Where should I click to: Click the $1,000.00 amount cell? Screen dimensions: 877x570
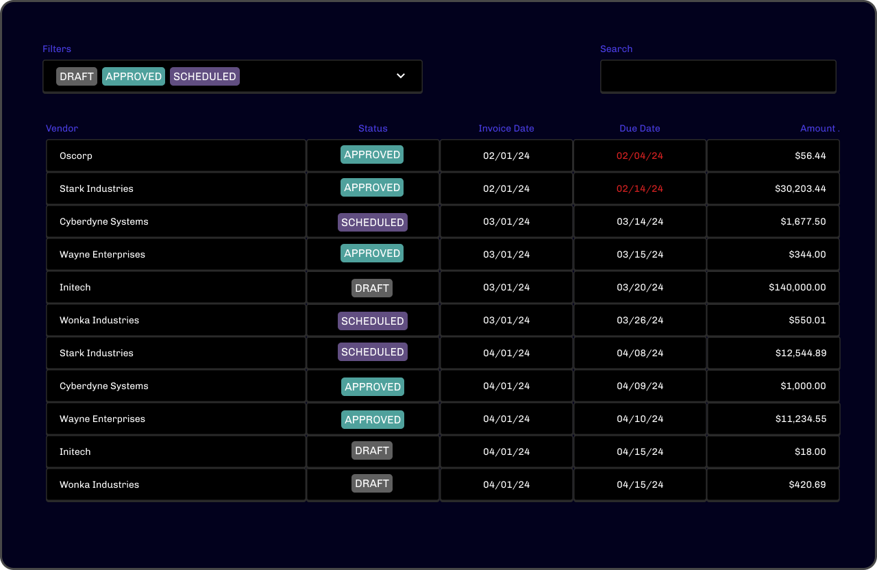(803, 386)
